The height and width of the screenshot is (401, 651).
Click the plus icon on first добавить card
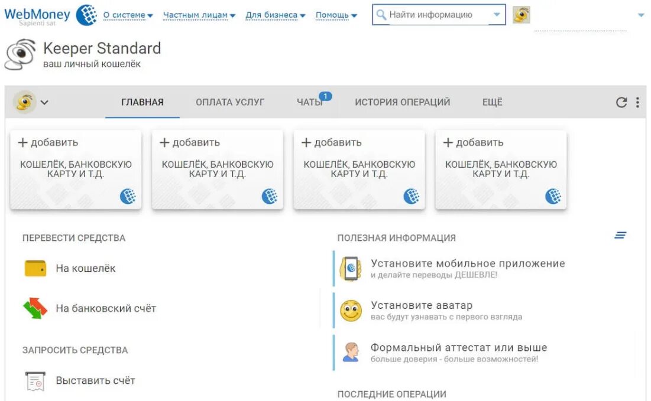22,143
